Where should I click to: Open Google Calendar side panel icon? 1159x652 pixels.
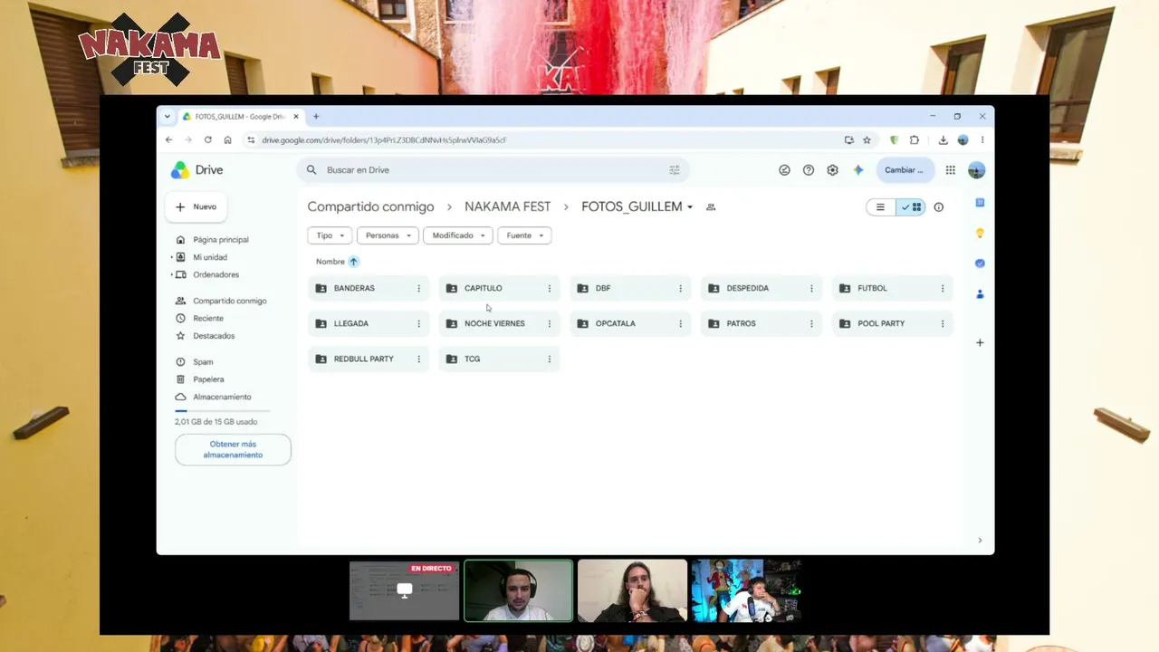click(980, 203)
